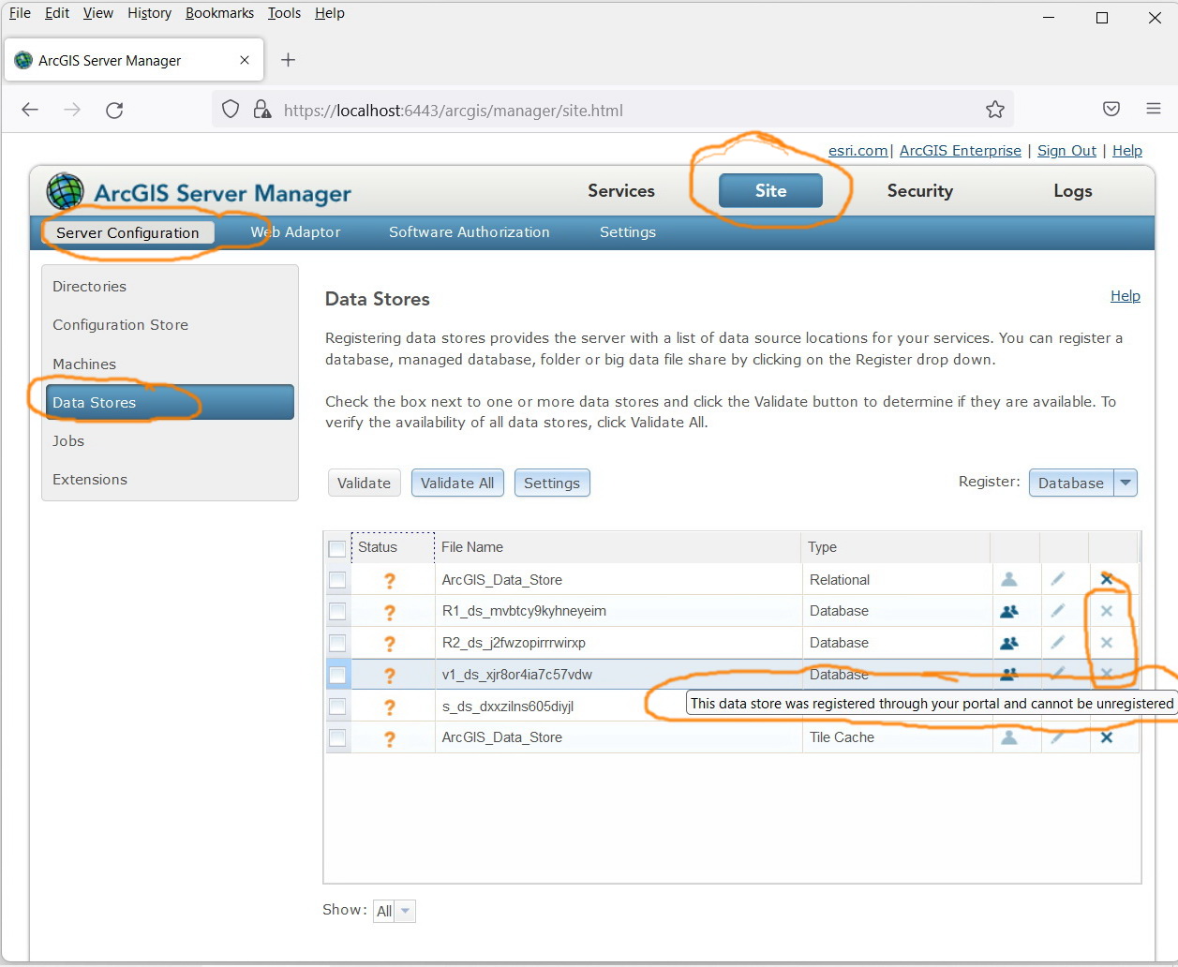Open the Settings subtab in blue bar
Viewport: 1178px width, 967px height.
pos(628,231)
